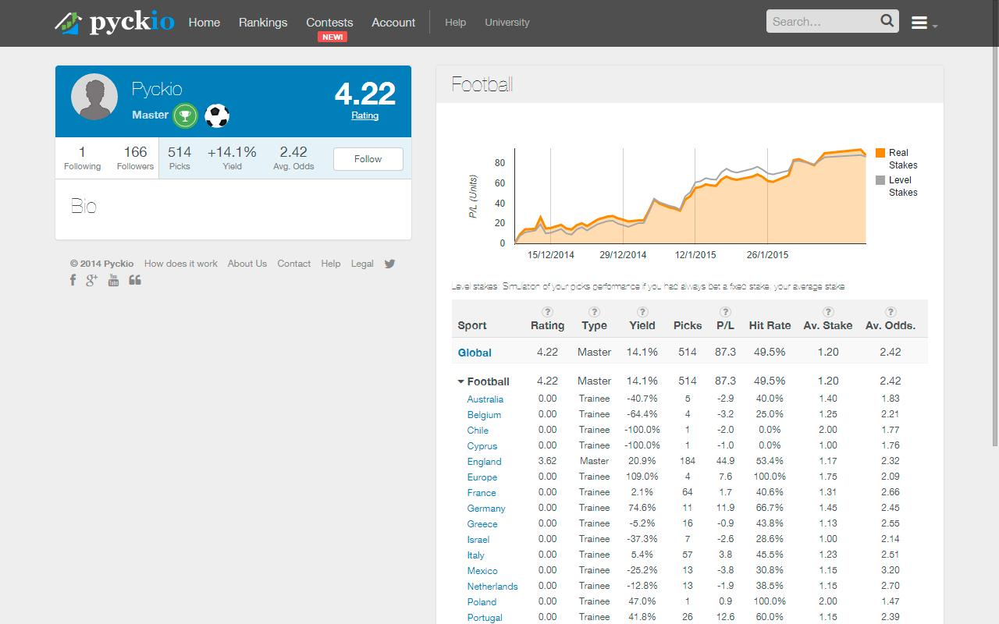Open the Germany league link

pyautogui.click(x=486, y=509)
